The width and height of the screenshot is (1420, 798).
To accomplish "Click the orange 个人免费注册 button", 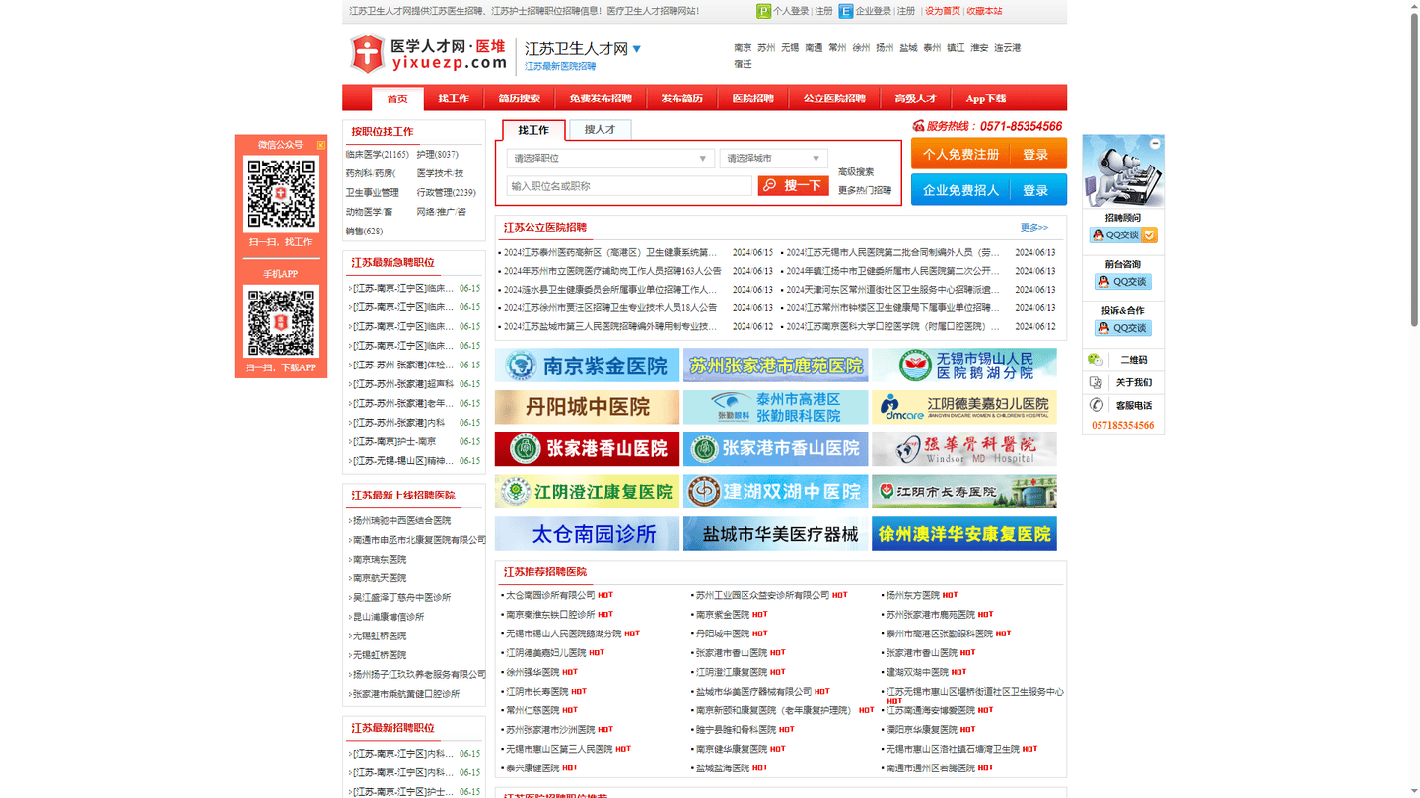I will point(961,154).
